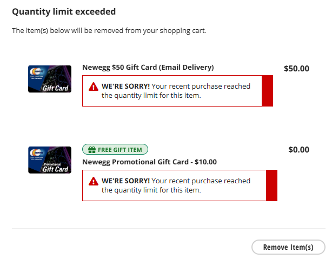
Task: Click the $50.00 price
Action: [x=296, y=69]
